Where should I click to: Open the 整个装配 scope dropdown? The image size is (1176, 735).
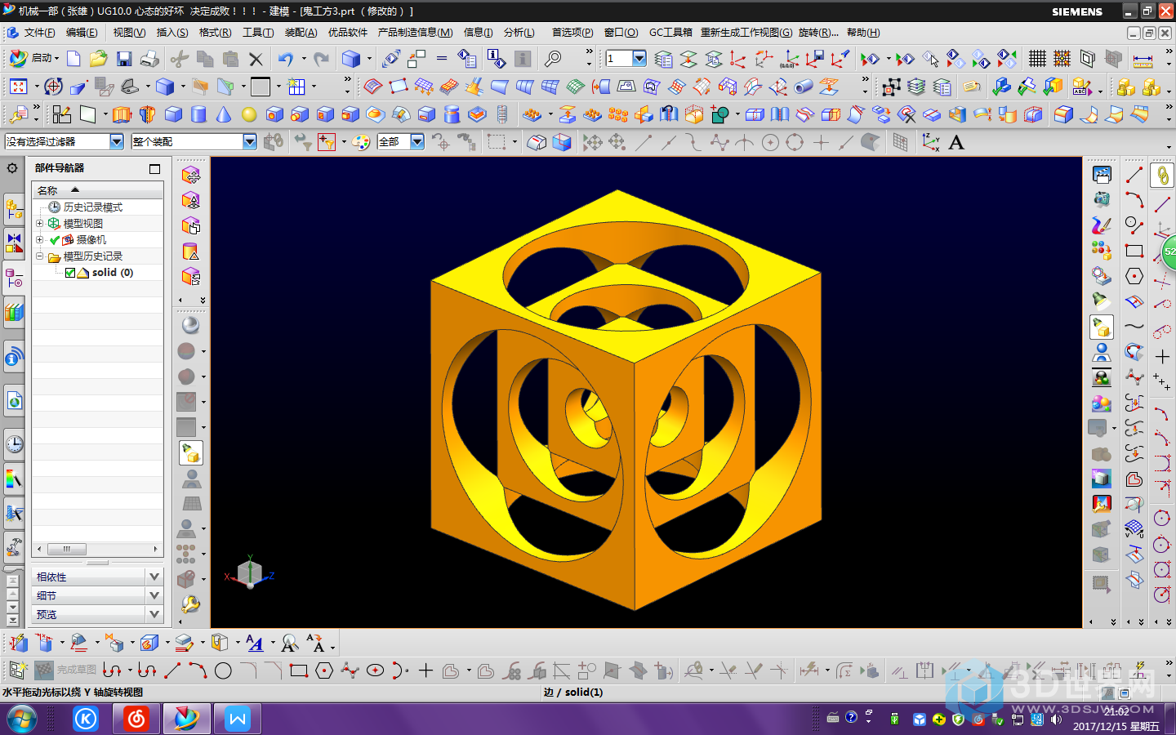(x=250, y=142)
